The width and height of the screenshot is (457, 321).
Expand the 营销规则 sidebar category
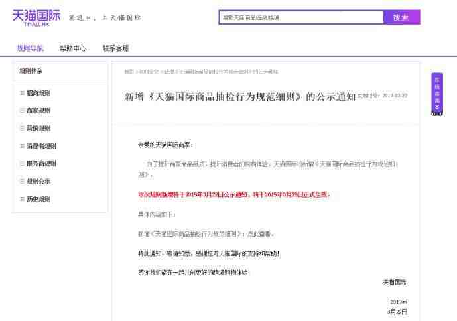[x=35, y=129]
